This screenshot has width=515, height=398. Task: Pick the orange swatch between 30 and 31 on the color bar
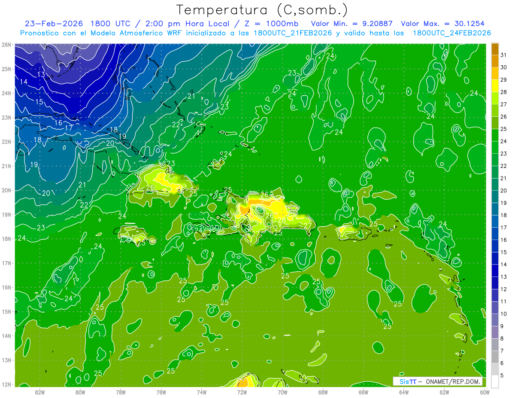click(x=495, y=61)
